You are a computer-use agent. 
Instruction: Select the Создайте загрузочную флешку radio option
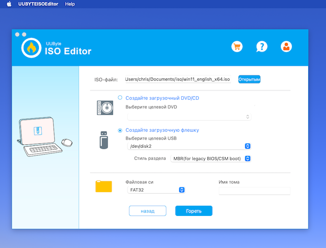point(120,130)
